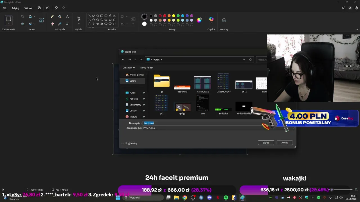Screen dimensions: 360x202
Task: Pick the yellow color swatch
Action: [x=174, y=16]
